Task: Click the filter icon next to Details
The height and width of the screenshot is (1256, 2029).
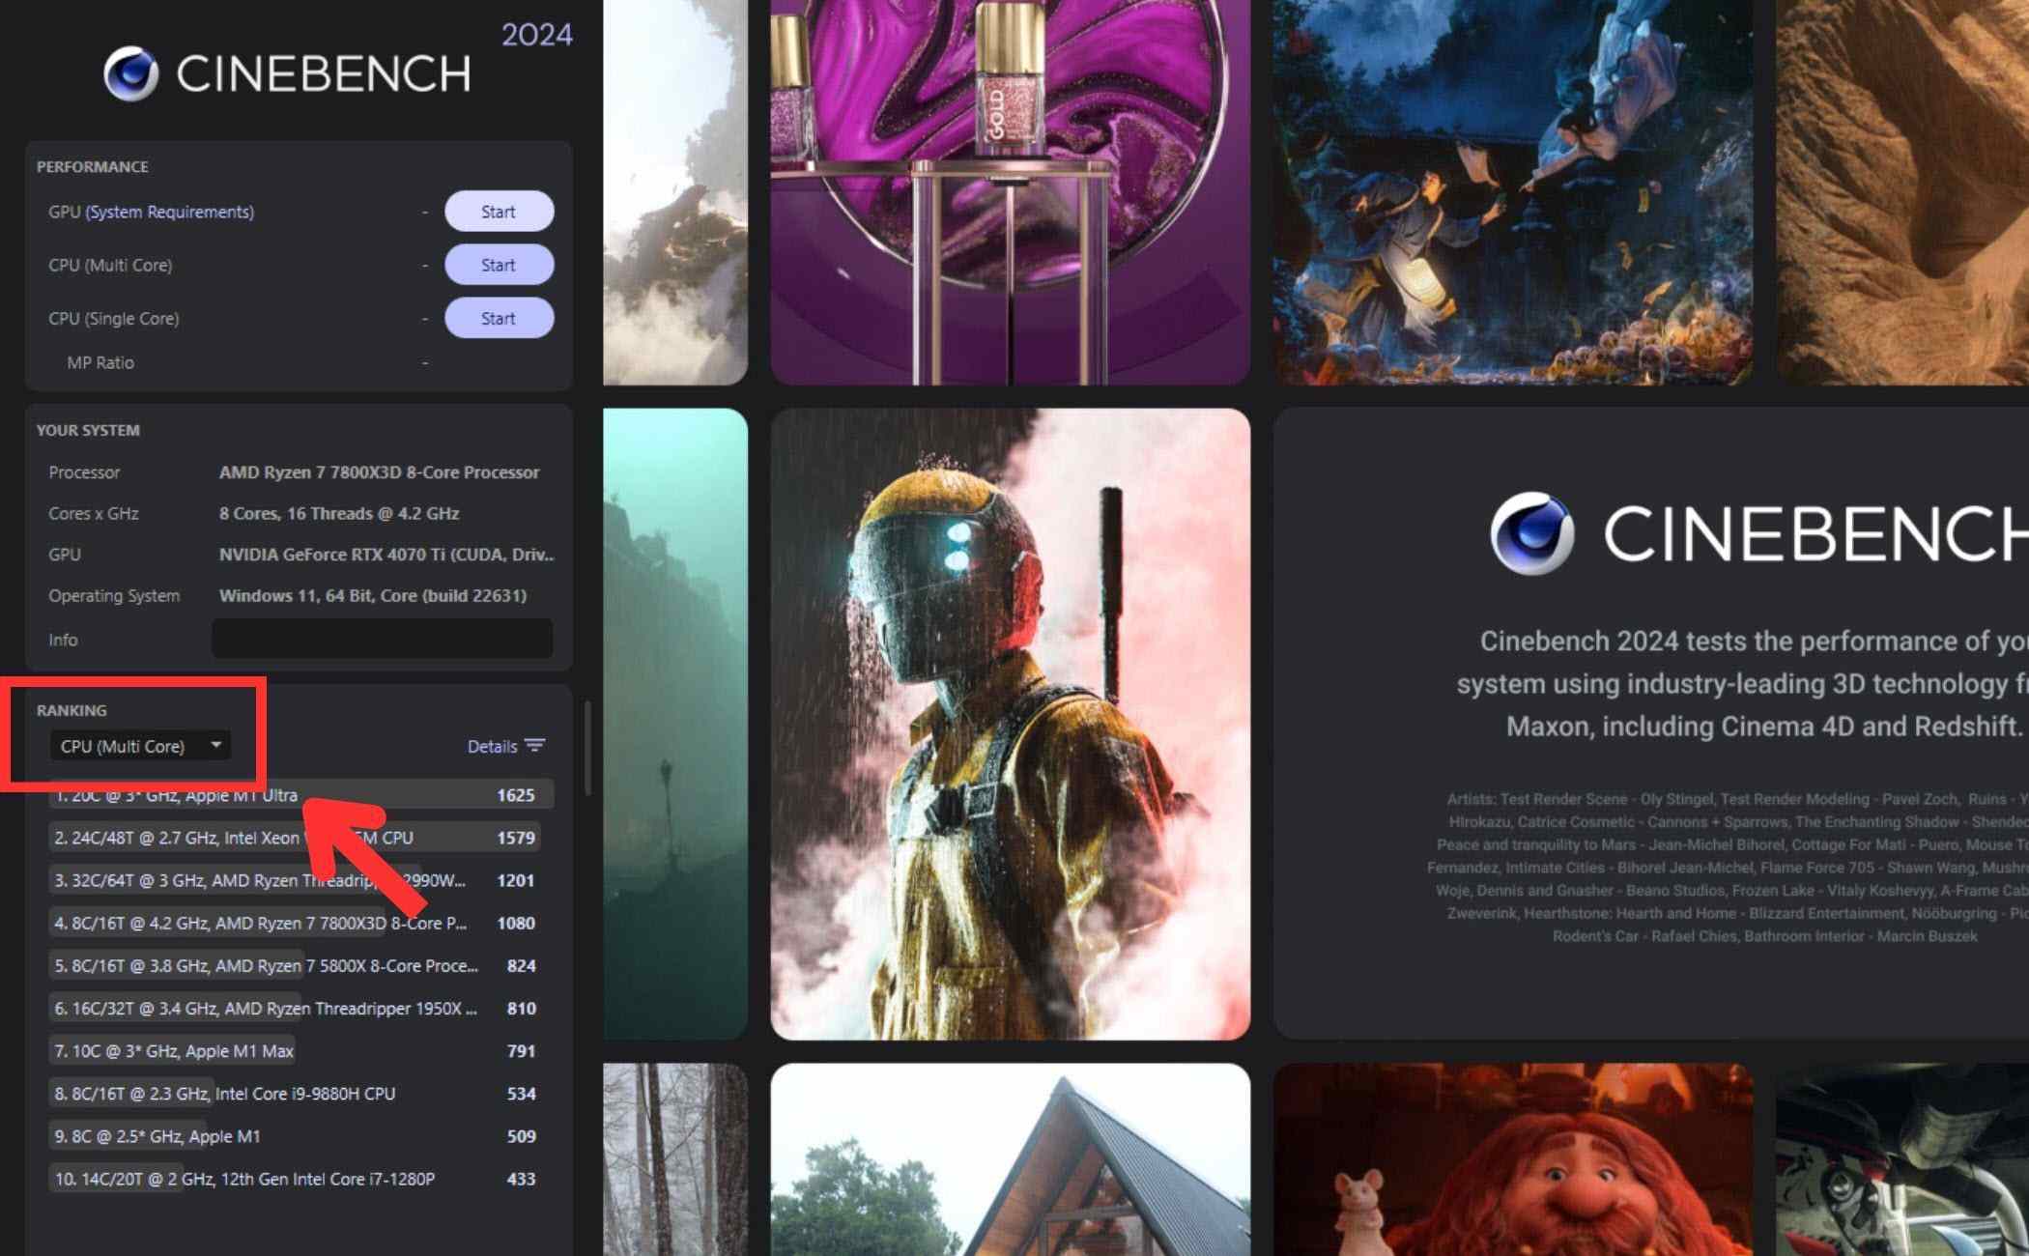Action: 533,746
